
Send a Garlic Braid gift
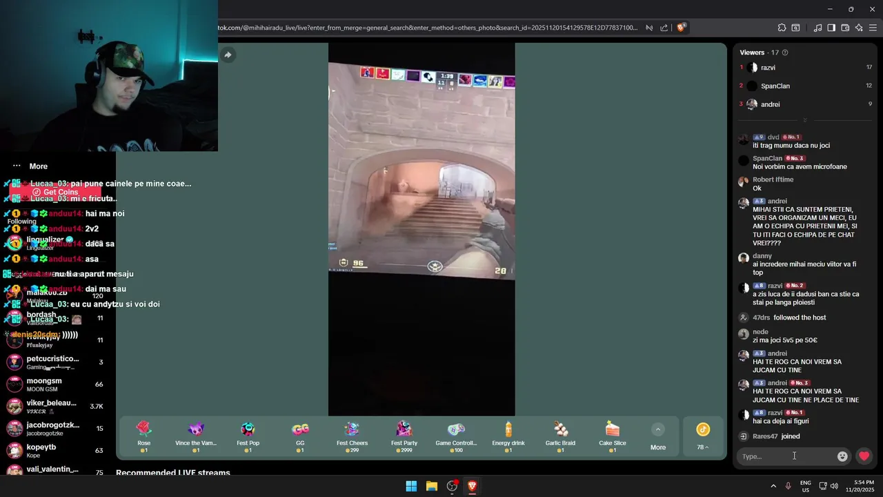pyautogui.click(x=560, y=437)
